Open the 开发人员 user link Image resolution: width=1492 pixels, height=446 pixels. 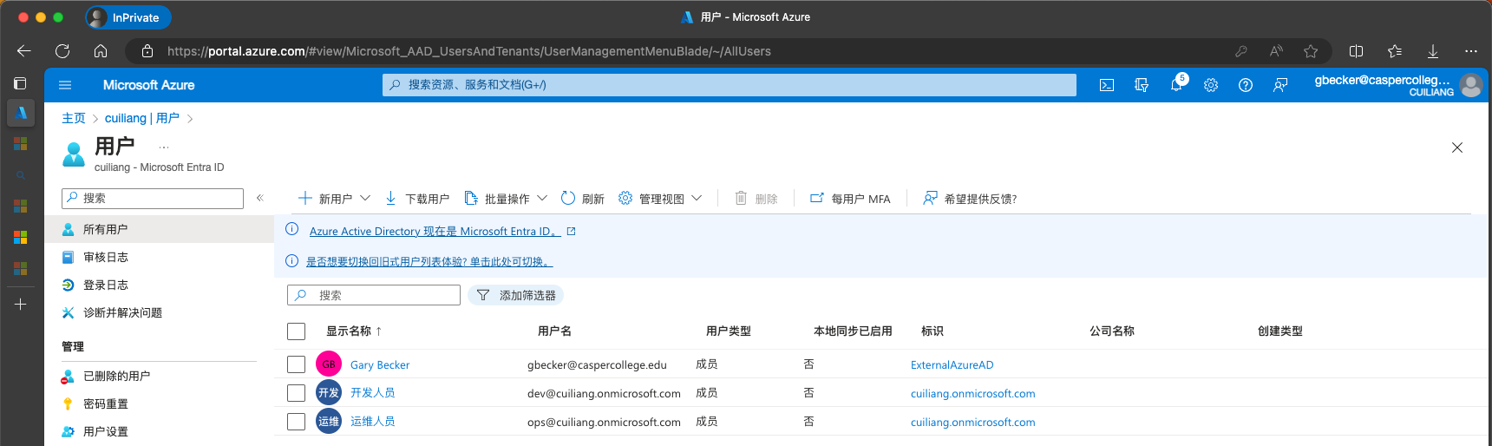373,393
